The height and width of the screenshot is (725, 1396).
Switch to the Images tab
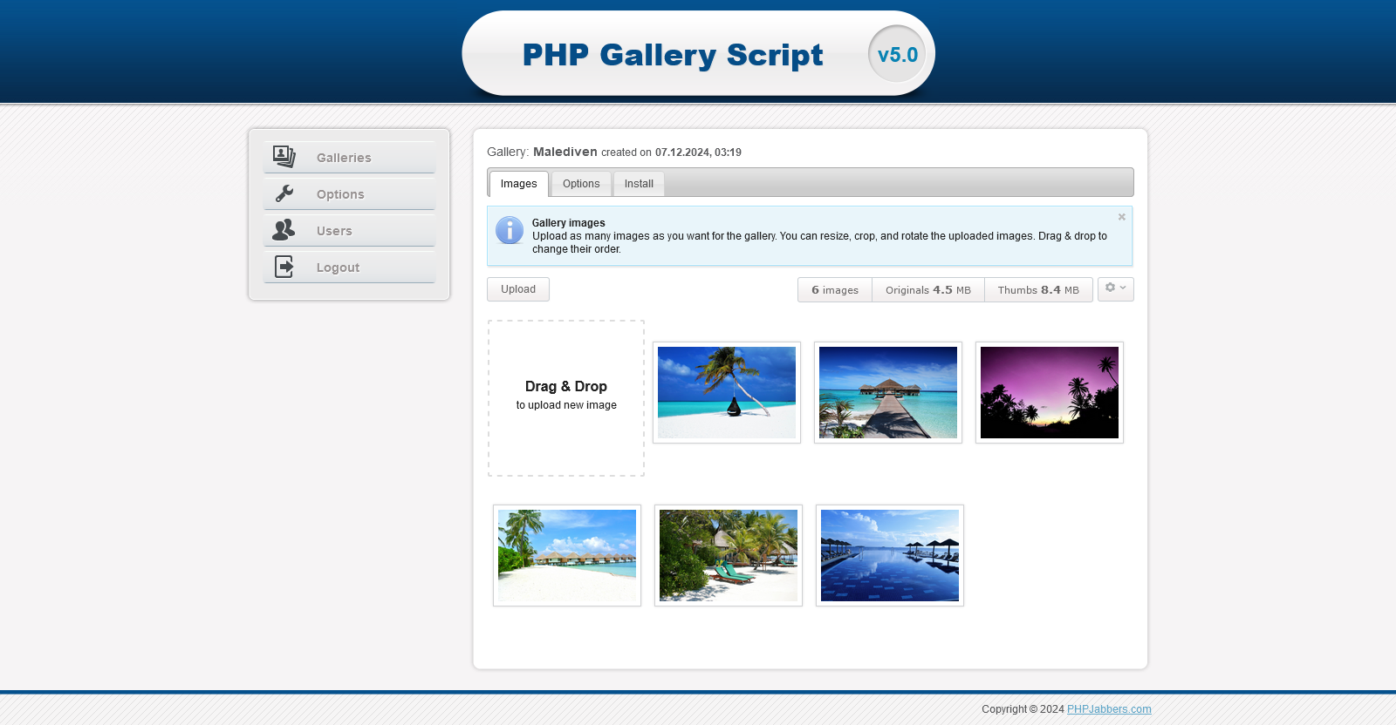518,184
